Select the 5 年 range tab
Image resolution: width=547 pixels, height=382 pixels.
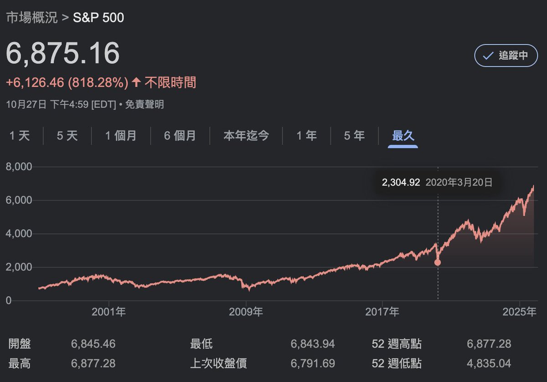354,136
